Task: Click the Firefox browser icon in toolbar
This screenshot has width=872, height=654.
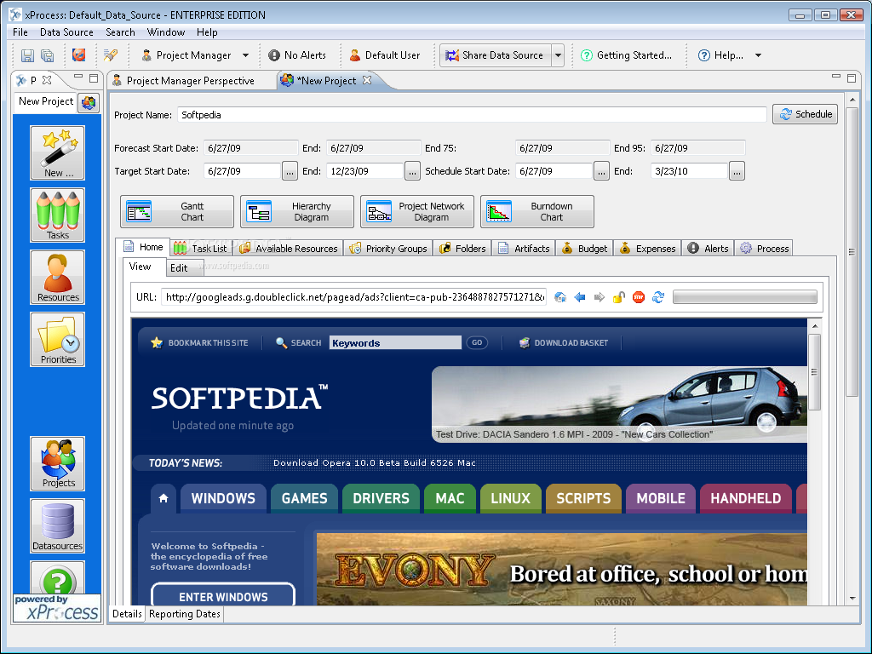Action: [79, 54]
